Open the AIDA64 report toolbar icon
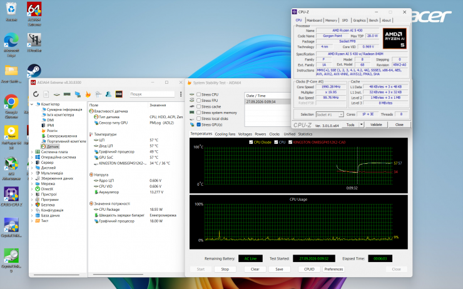 (46, 94)
